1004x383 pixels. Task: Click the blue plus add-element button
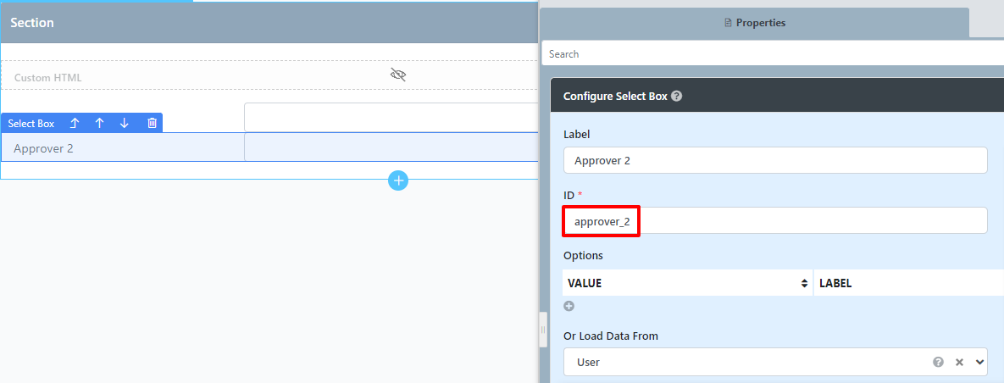pyautogui.click(x=398, y=180)
